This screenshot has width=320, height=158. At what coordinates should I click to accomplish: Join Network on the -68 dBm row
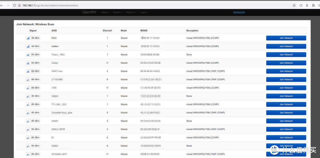pos(286,71)
